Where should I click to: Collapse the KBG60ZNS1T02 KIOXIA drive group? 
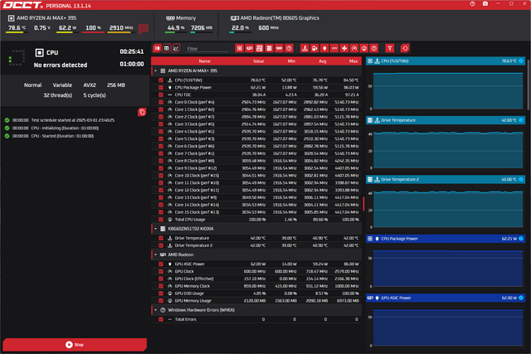tap(155, 229)
